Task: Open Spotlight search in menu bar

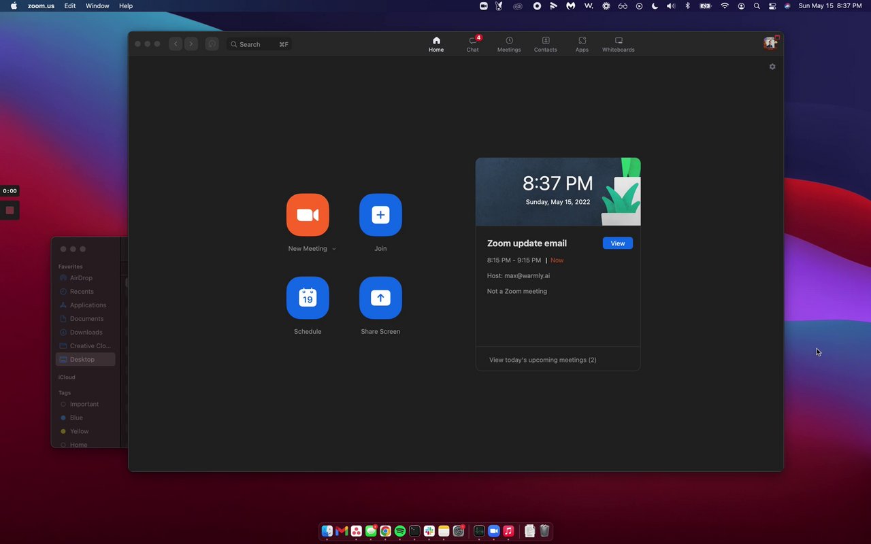Action: tap(757, 6)
